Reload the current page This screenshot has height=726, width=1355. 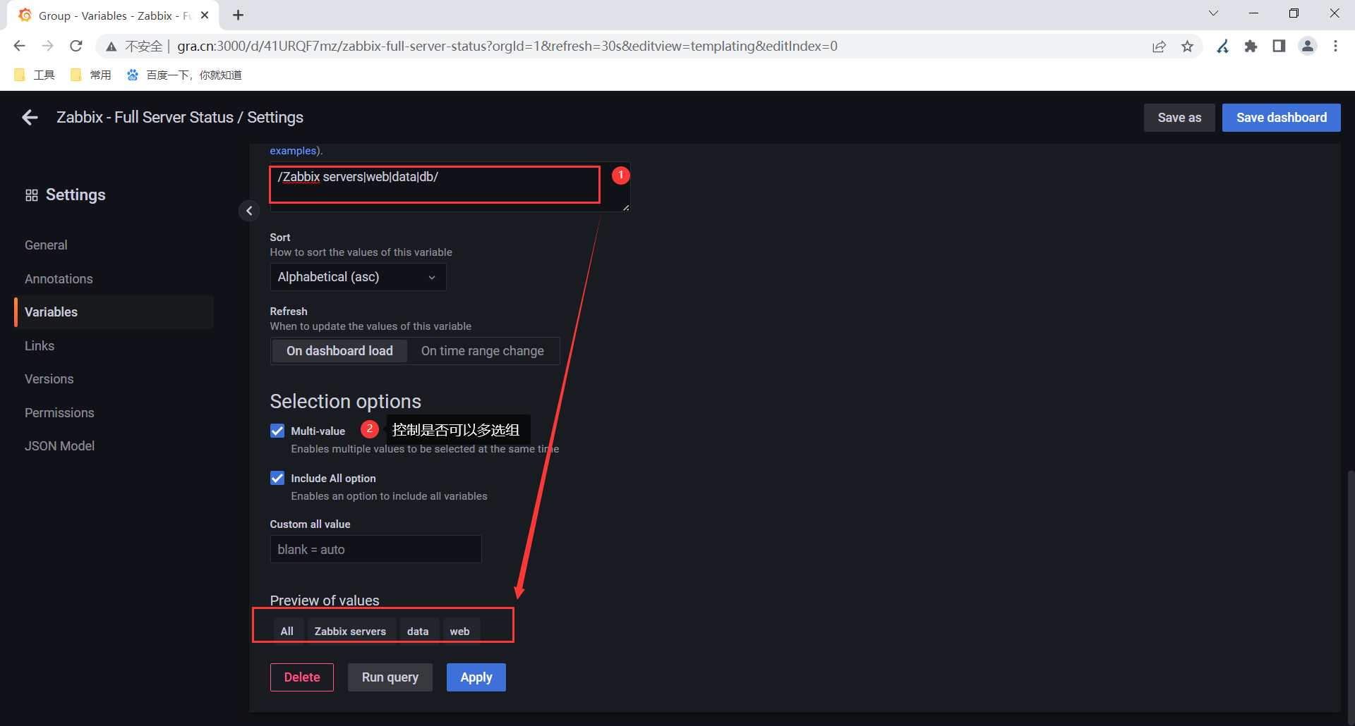[76, 46]
